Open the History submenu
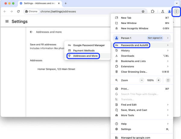This screenshot has width=181, height=139. (142, 50)
